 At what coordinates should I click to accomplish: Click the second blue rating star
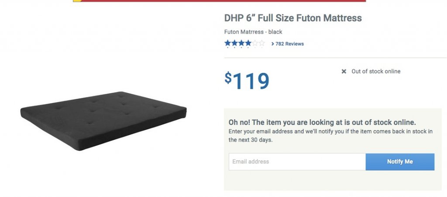234,43
